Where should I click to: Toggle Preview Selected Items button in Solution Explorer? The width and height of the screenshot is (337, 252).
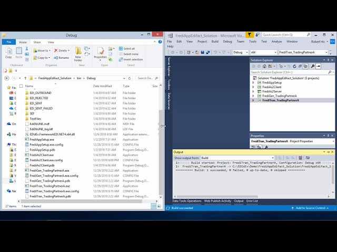tap(318, 66)
